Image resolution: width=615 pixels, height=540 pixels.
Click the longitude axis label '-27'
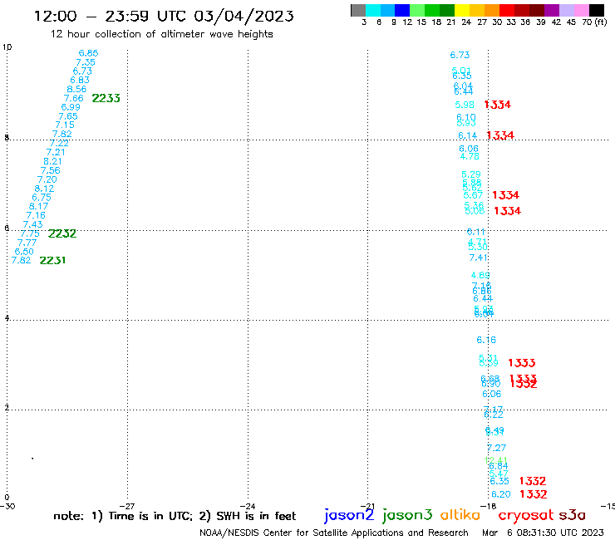[127, 506]
